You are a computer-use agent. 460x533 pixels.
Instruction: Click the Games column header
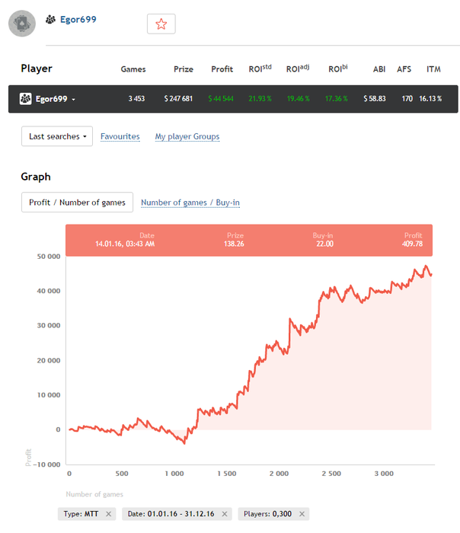pyautogui.click(x=133, y=69)
